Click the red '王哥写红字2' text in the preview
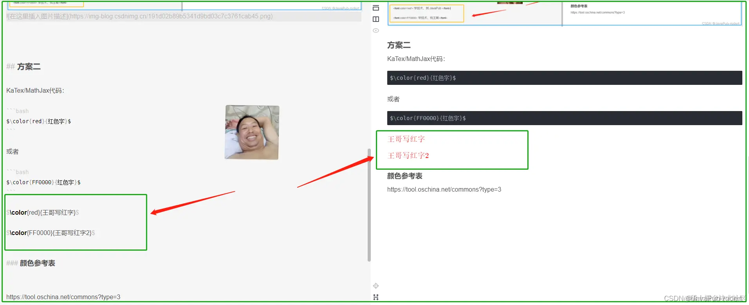 point(408,156)
